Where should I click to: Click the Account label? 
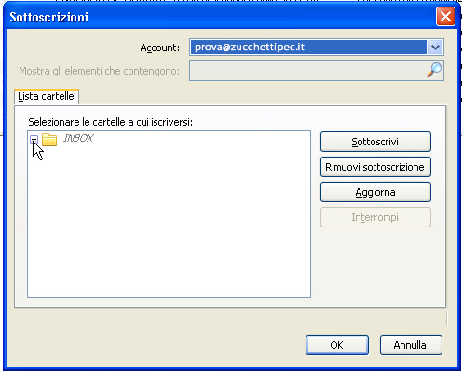(160, 48)
